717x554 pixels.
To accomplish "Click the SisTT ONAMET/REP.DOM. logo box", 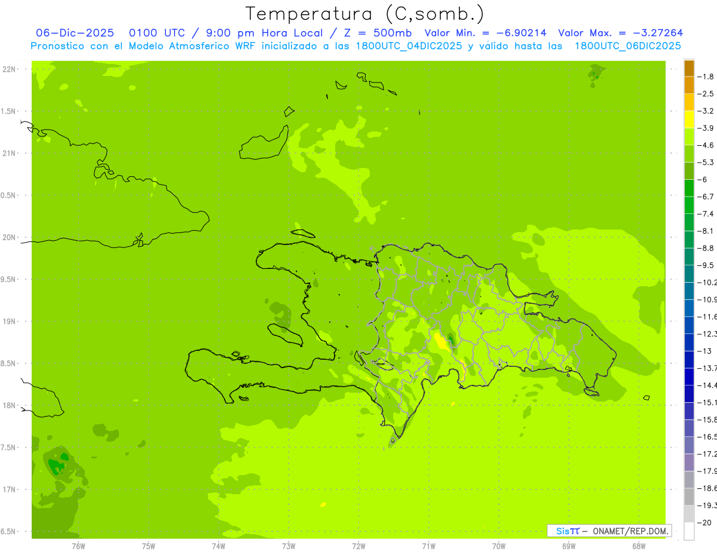I will click(609, 531).
